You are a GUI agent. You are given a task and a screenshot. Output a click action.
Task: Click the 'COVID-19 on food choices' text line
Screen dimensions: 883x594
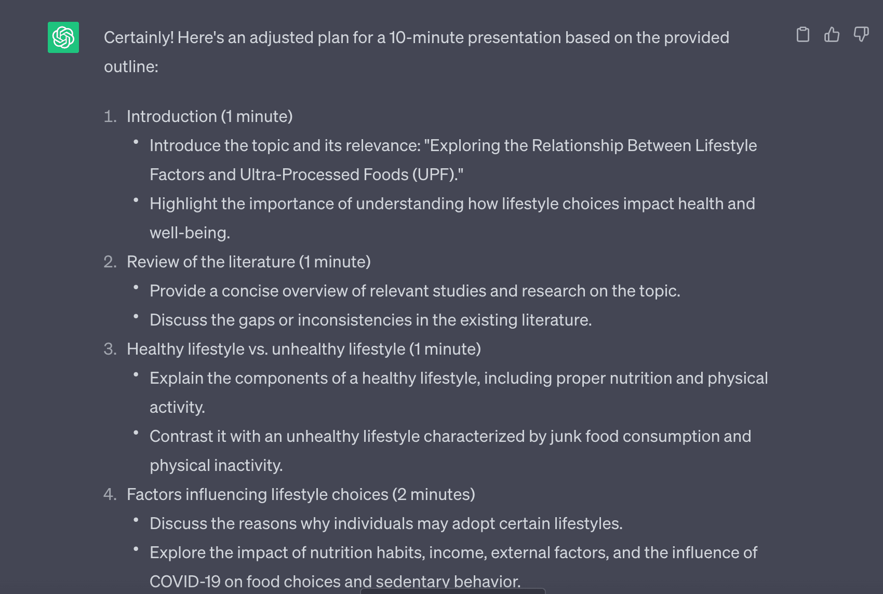[x=335, y=582]
